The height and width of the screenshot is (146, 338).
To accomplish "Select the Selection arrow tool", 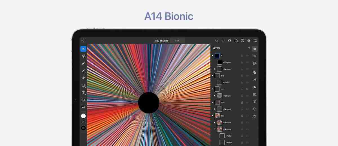I will pos(83,49).
